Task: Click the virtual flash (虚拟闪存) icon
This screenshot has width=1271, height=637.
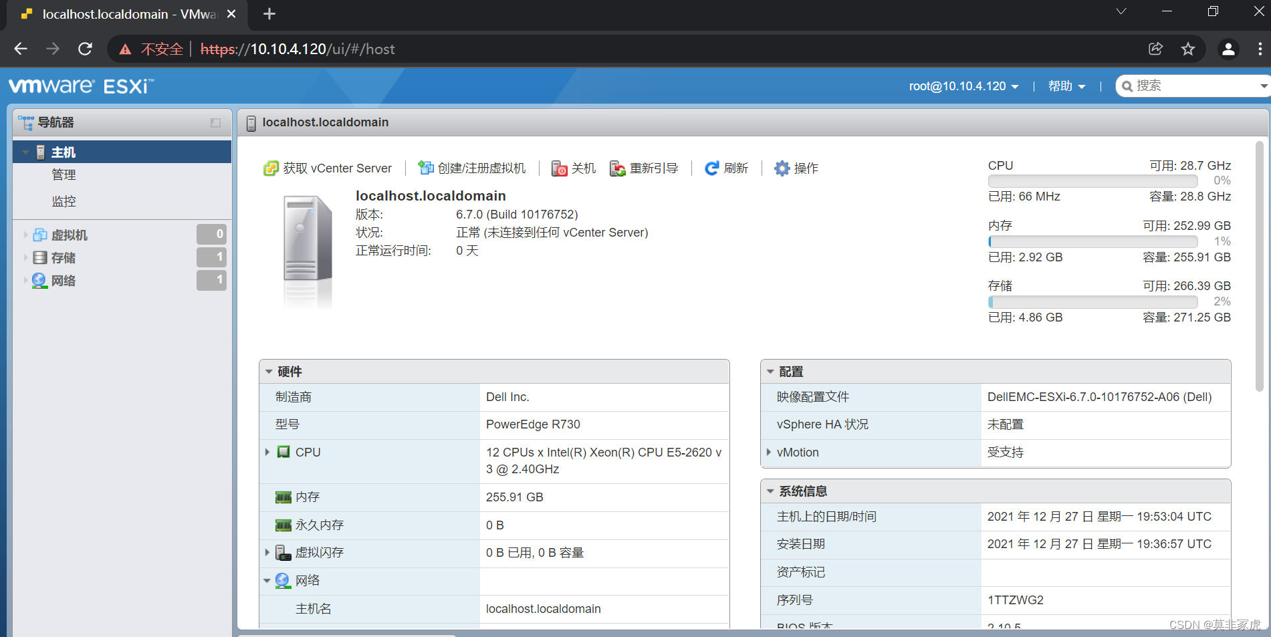Action: click(283, 553)
